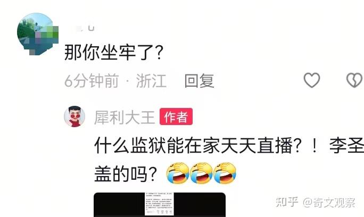Viewport: 364px width, 217px height.
Task: Tap the first laughing-crying emoji
Action: 178,173
